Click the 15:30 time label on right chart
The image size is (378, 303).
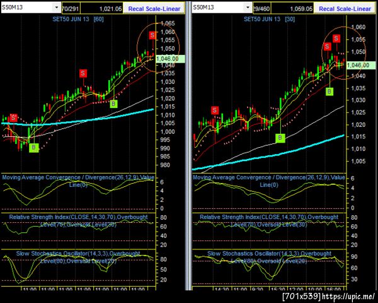pos(278,289)
